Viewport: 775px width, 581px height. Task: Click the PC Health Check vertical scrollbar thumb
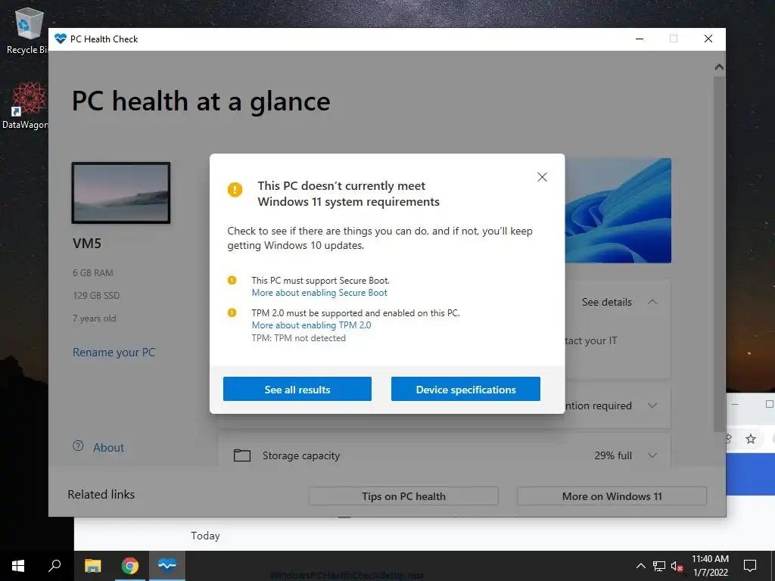point(719,254)
